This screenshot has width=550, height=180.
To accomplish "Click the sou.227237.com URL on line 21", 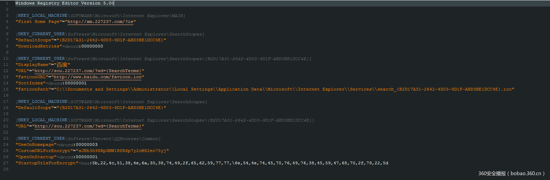I will 88,126.
